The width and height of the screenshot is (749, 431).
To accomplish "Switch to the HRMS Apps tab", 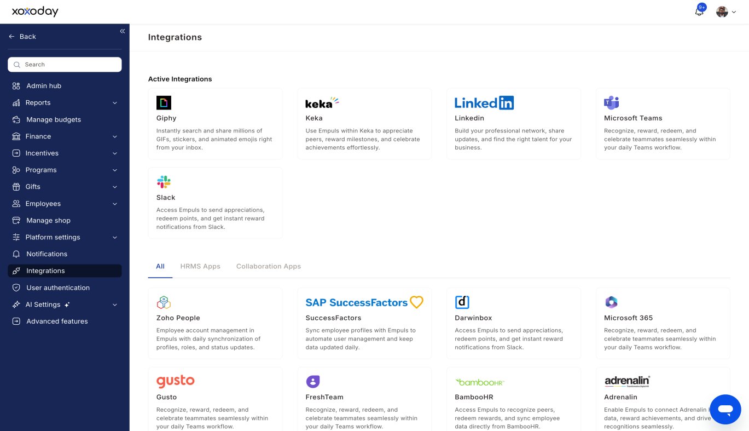I will 200,266.
